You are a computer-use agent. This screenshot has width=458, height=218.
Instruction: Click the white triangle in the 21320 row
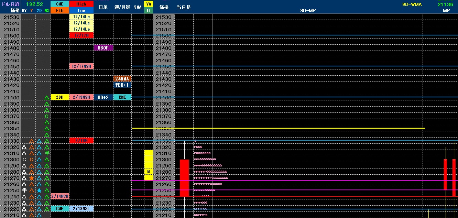pos(24,147)
